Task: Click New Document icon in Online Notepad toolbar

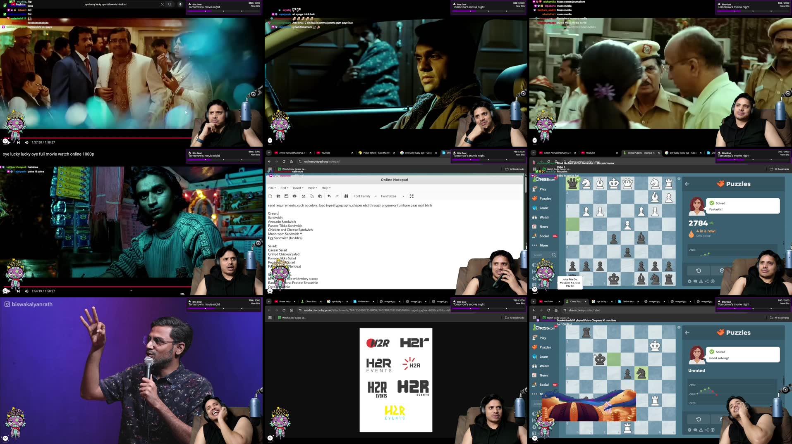Action: tap(270, 196)
